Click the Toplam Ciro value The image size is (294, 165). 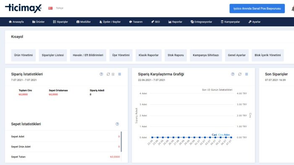pos(23,95)
